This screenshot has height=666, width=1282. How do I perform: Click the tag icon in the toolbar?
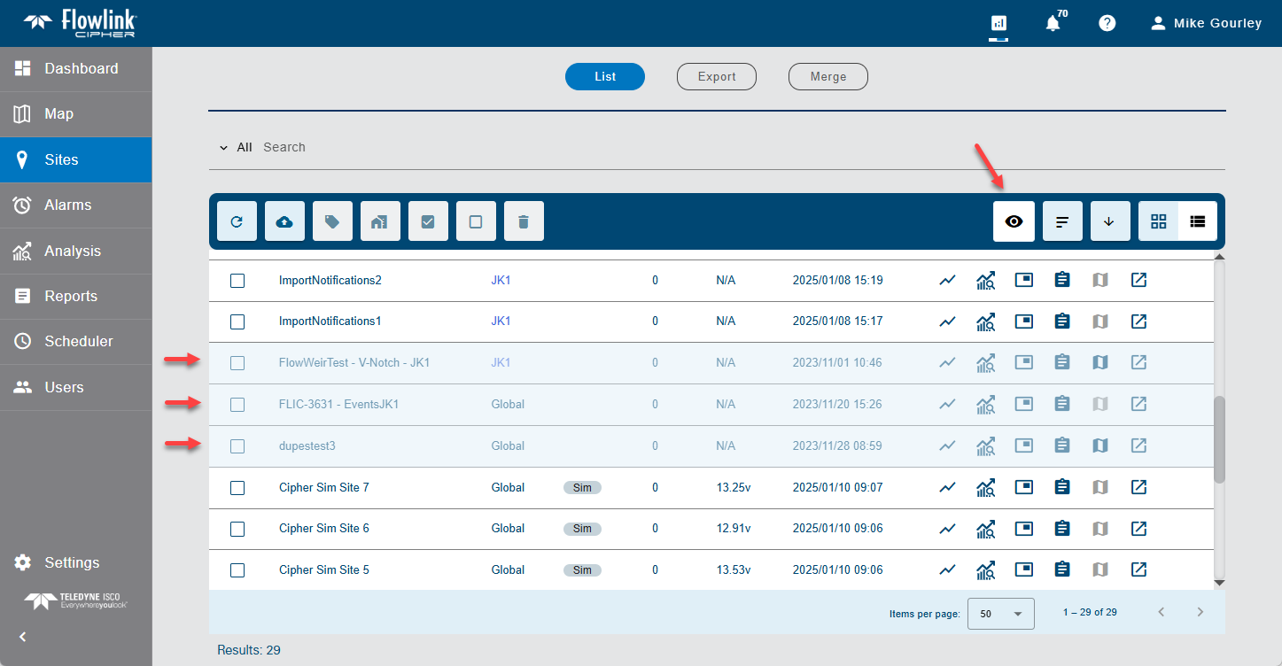click(332, 221)
